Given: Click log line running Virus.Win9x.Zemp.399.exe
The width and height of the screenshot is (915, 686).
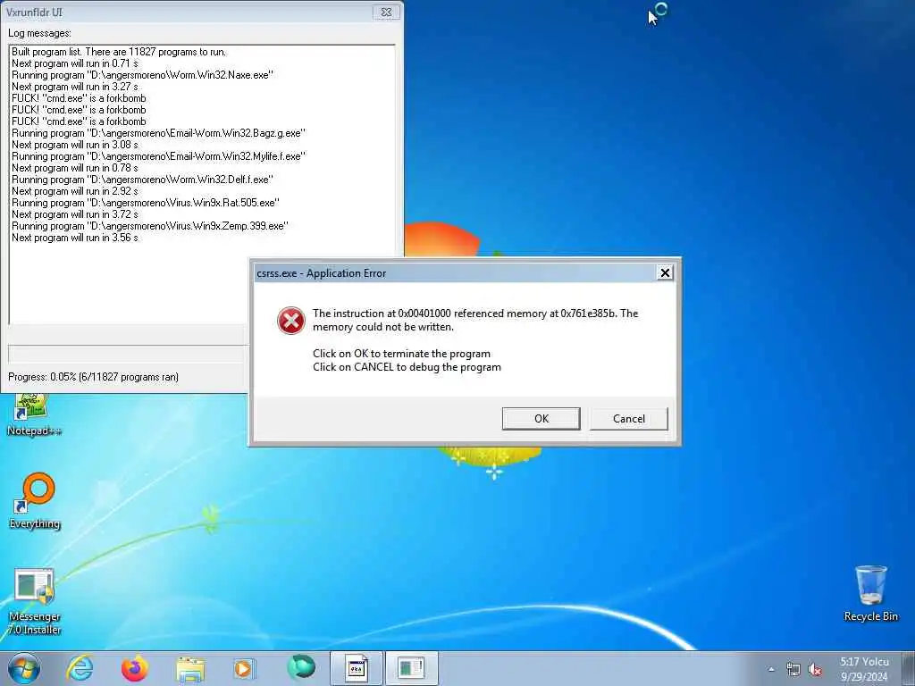Looking at the screenshot, I should click(150, 226).
